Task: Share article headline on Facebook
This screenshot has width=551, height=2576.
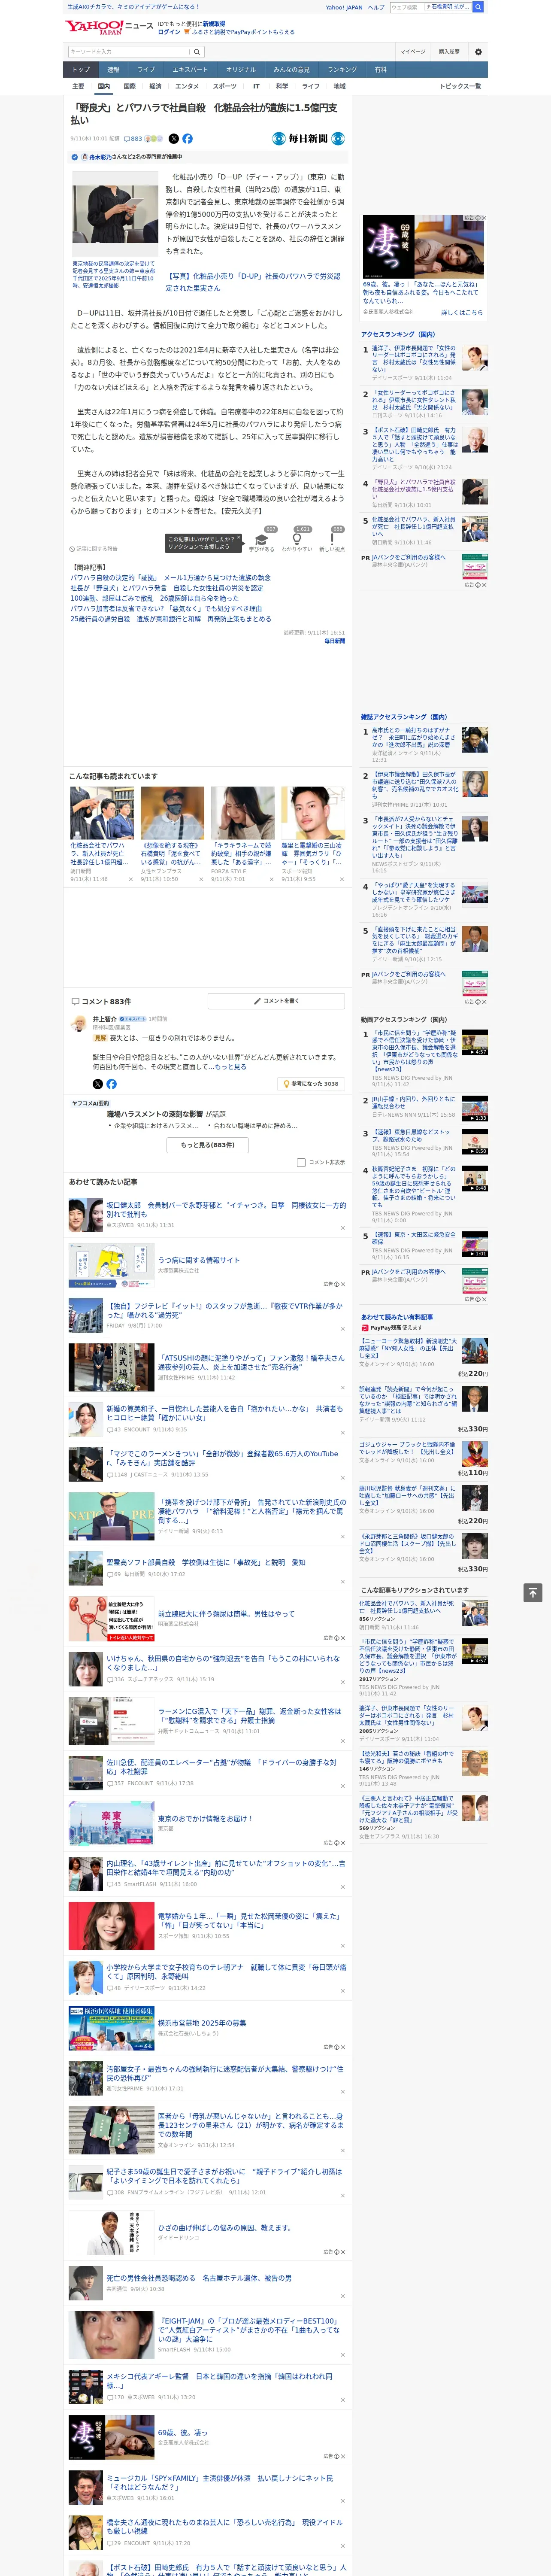Action: coord(187,139)
